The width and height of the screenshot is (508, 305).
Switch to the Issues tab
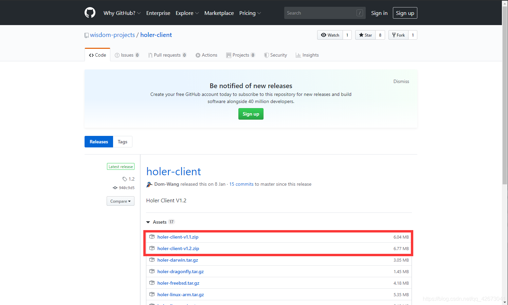click(x=127, y=55)
